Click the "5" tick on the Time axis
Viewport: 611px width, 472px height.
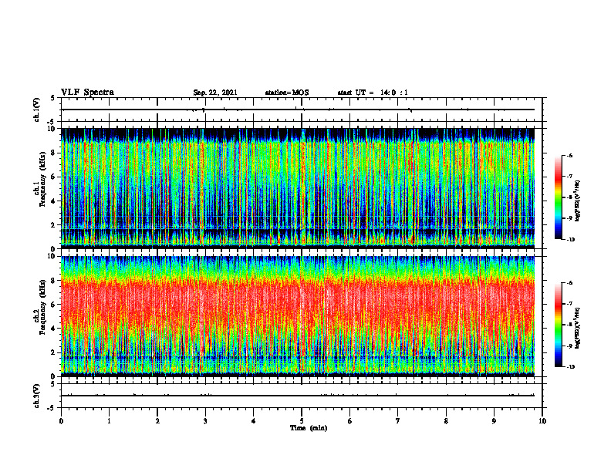tap(302, 421)
